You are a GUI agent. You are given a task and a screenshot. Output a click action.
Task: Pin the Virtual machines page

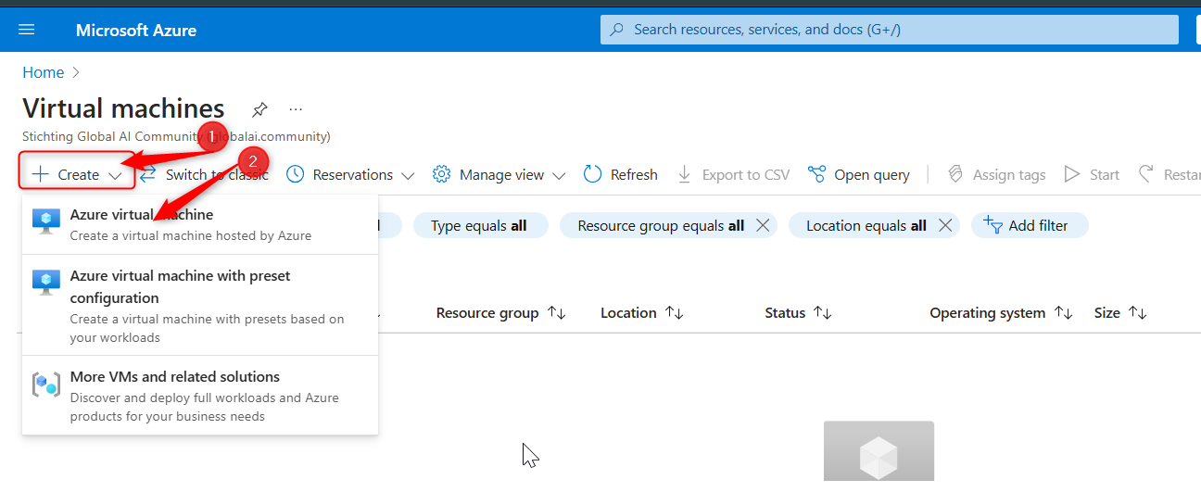pyautogui.click(x=260, y=109)
